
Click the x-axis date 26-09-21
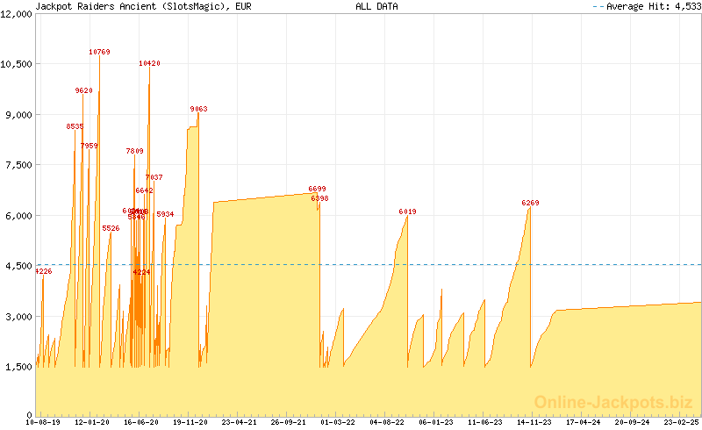[289, 422]
